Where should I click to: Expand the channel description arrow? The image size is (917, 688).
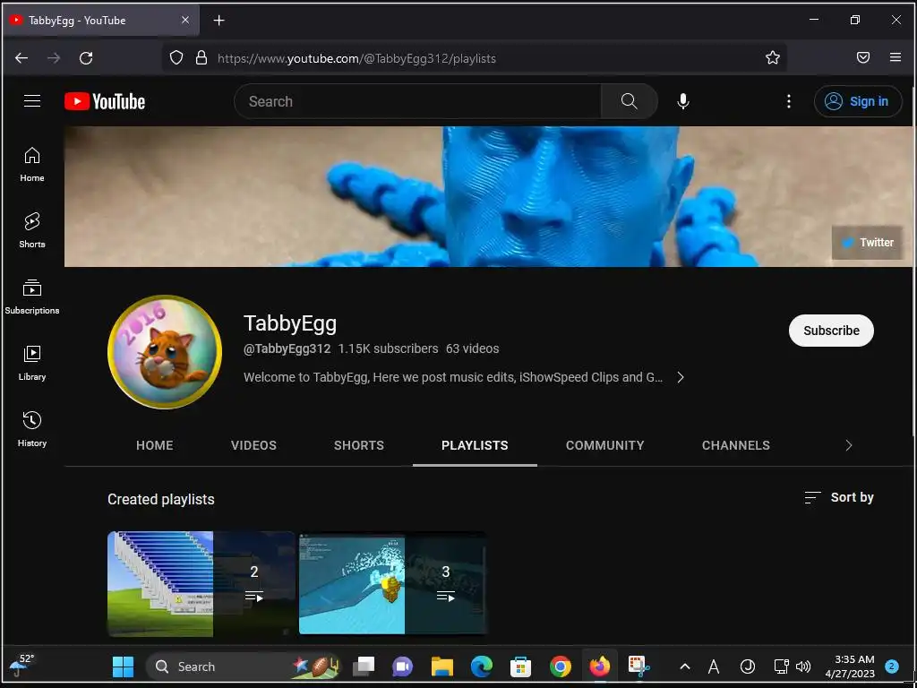tap(681, 377)
